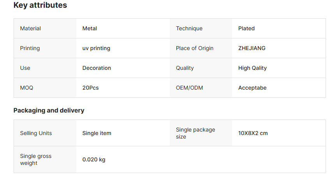Click the Technique label
The width and height of the screenshot is (331, 175).
coord(189,28)
